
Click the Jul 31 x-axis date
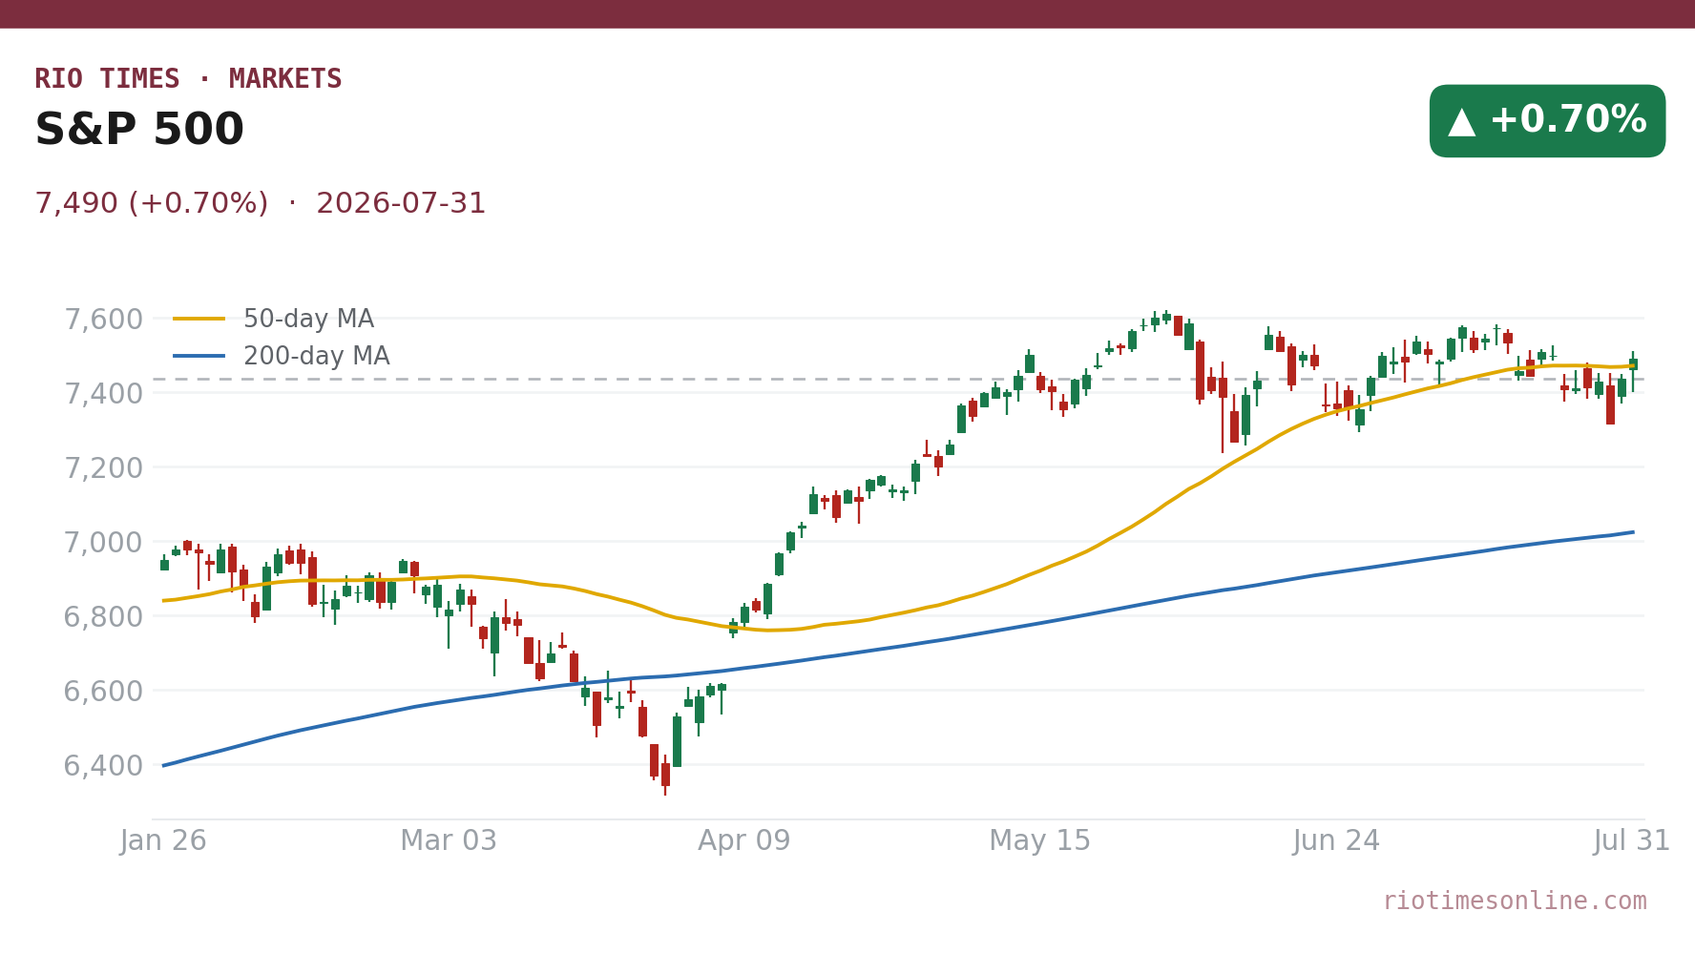[x=1633, y=841]
